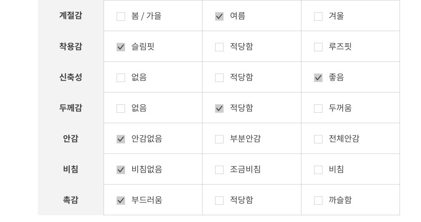The width and height of the screenshot is (421, 222).
Task: Uncheck the 좋음 elasticity checkbox
Action: (x=318, y=78)
